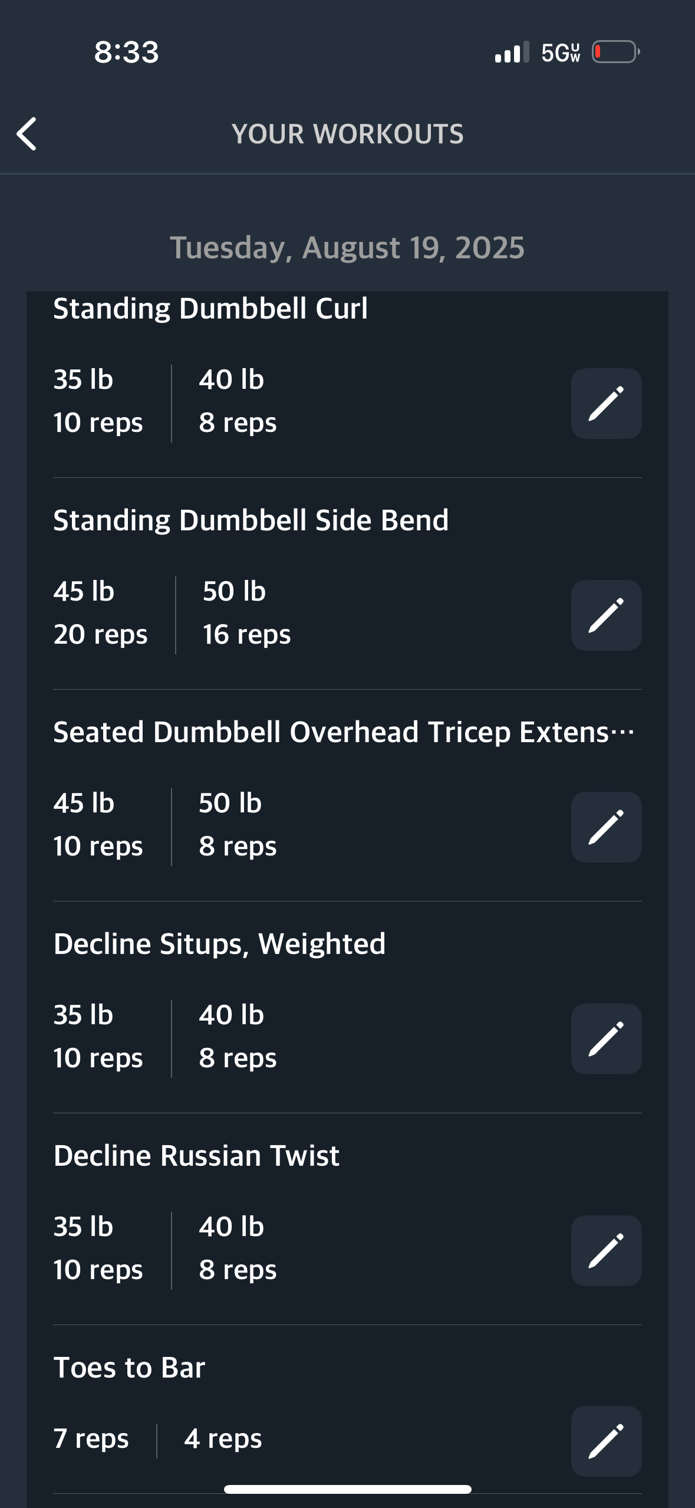
Task: Select the 40 lb 8 reps curl set
Action: [x=238, y=401]
